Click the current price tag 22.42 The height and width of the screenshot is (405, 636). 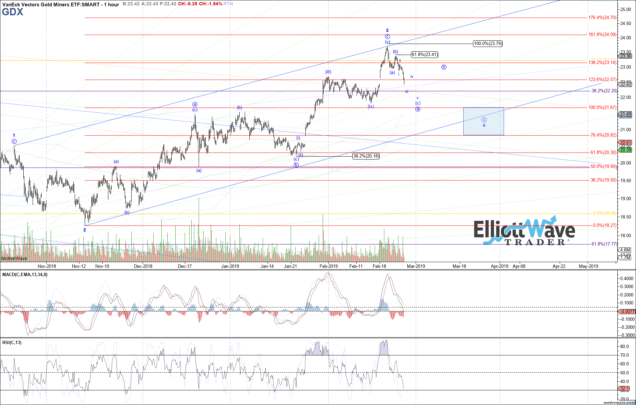pos(625,85)
